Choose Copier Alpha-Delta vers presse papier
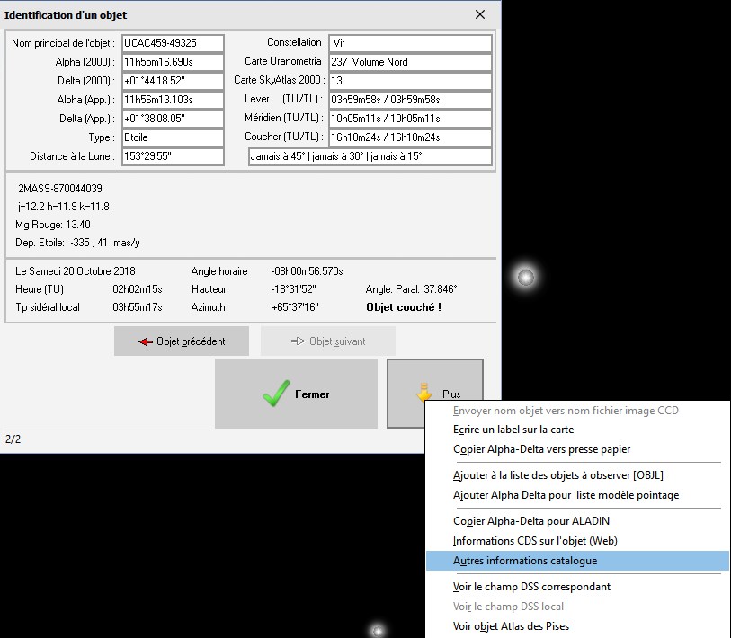Viewport: 731px width, 638px height. (x=541, y=449)
